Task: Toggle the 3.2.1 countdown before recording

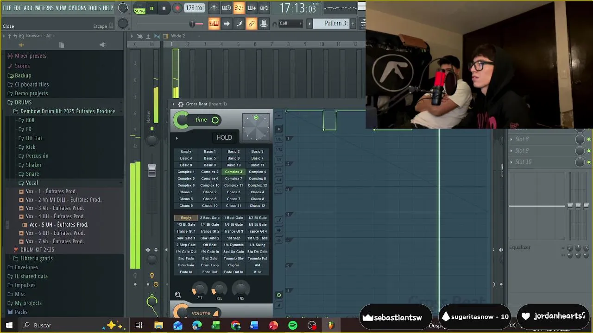Action: click(239, 8)
